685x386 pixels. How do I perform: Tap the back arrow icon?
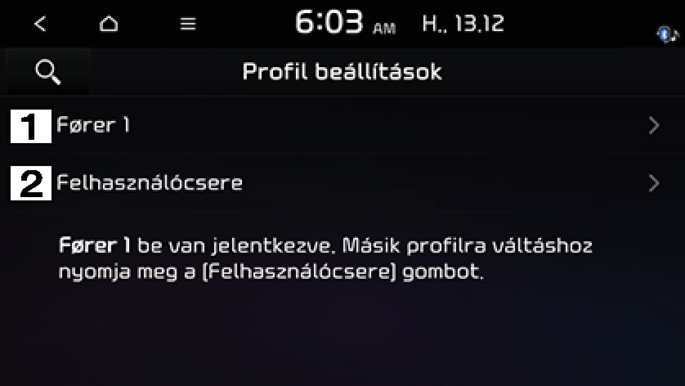click(40, 24)
